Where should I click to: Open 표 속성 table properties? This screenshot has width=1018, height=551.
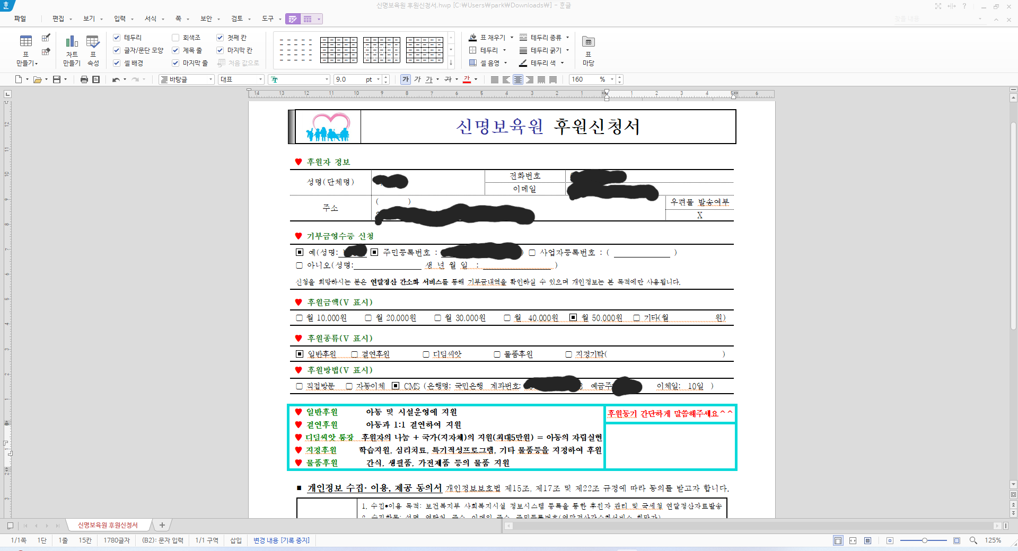point(93,41)
